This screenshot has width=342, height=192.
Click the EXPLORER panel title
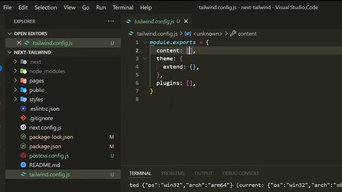(25, 21)
